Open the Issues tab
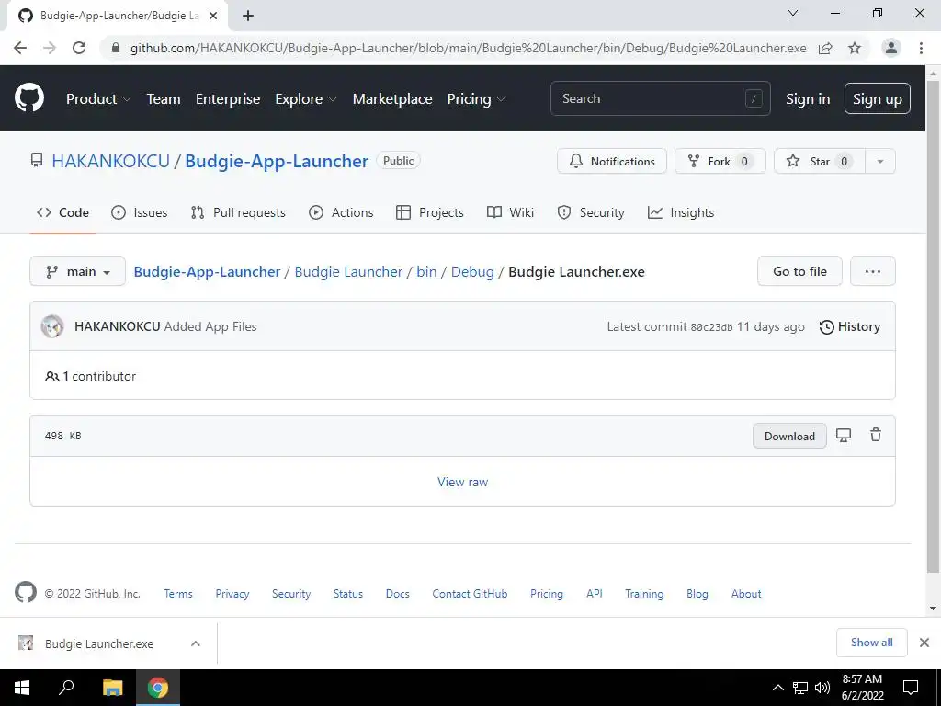Image resolution: width=941 pixels, height=706 pixels. point(140,212)
